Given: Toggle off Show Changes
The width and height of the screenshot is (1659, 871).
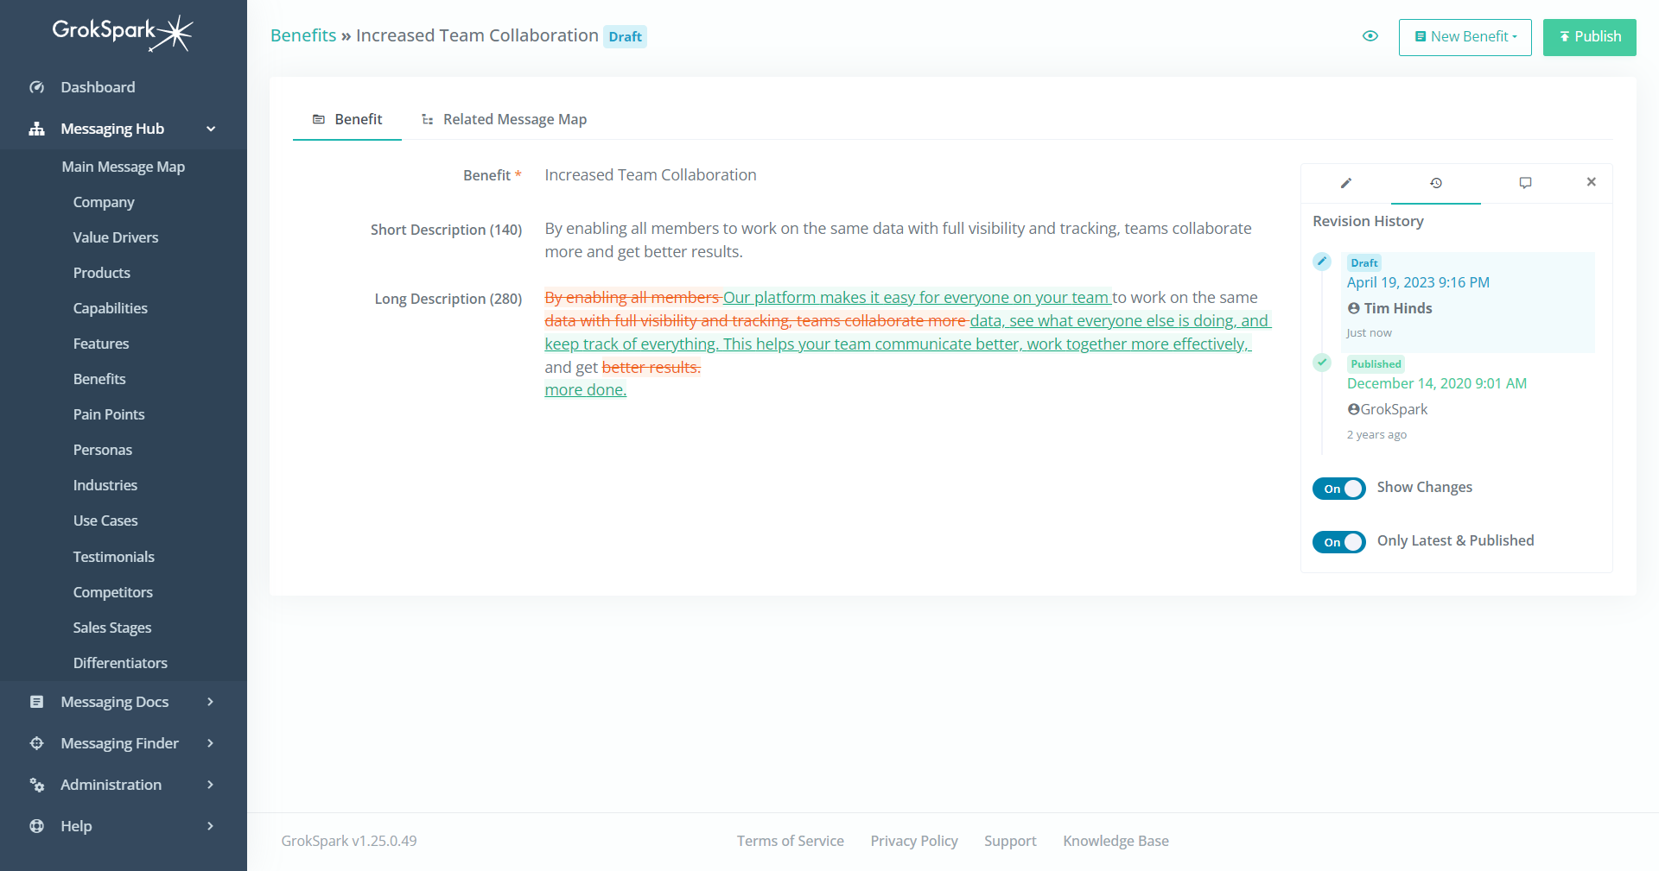Looking at the screenshot, I should (1338, 489).
